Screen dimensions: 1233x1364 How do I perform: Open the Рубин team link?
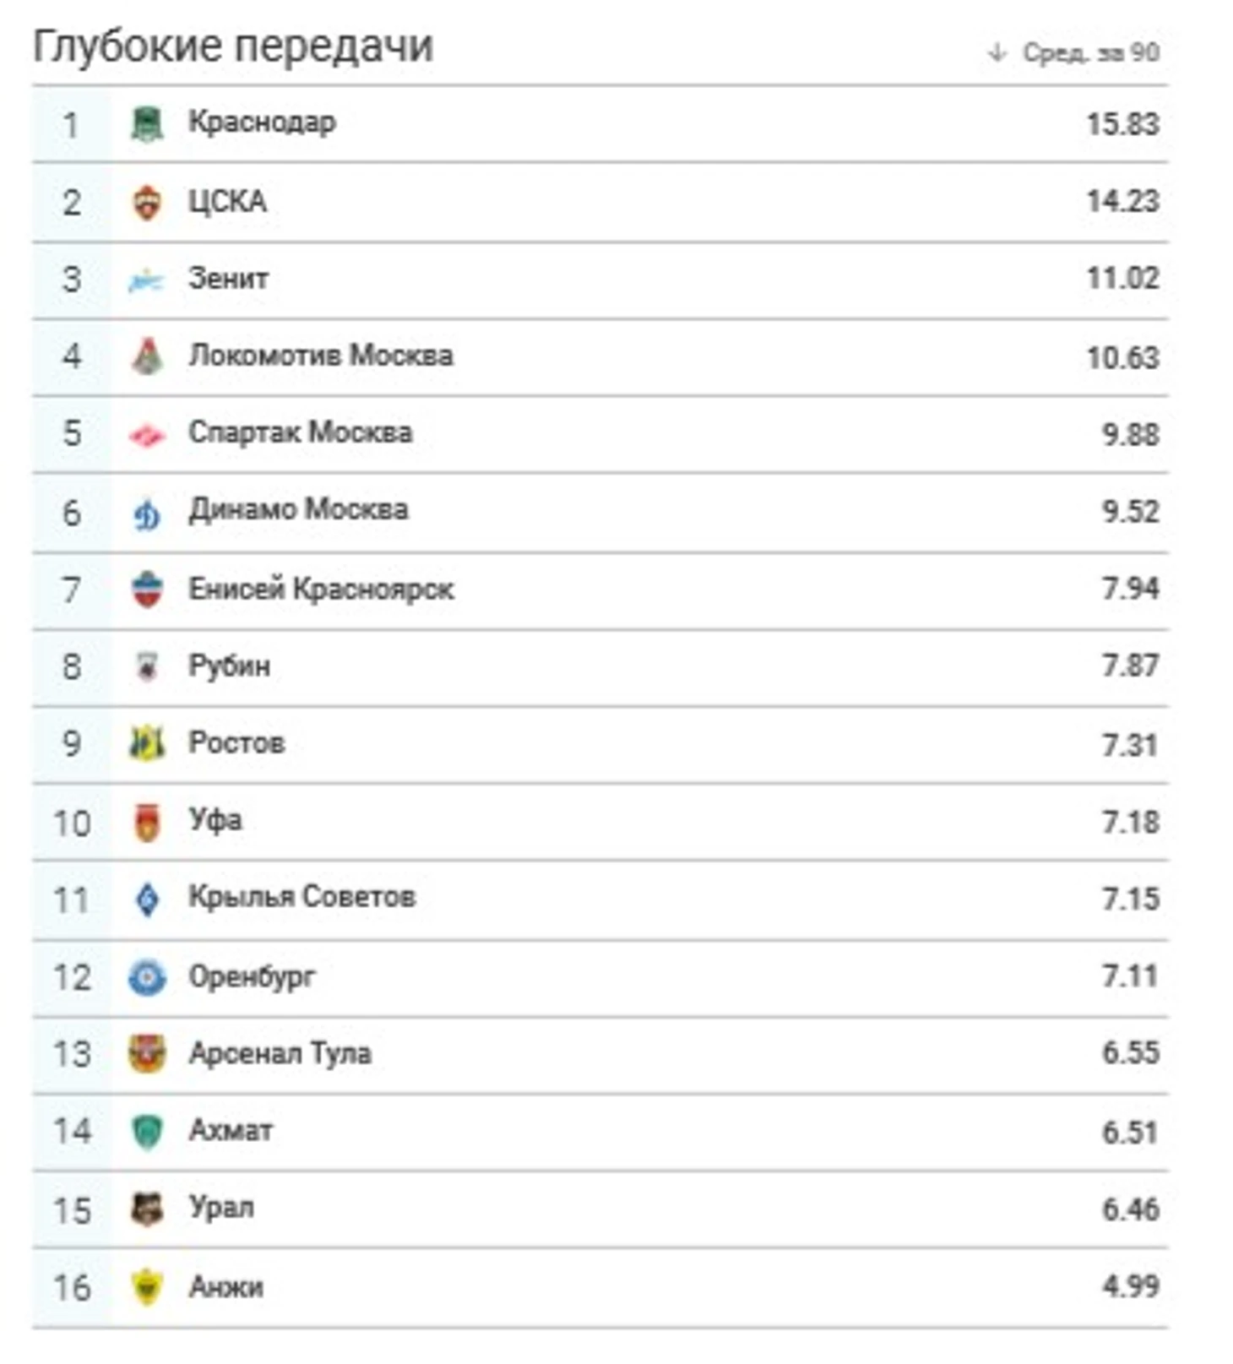pyautogui.click(x=229, y=666)
